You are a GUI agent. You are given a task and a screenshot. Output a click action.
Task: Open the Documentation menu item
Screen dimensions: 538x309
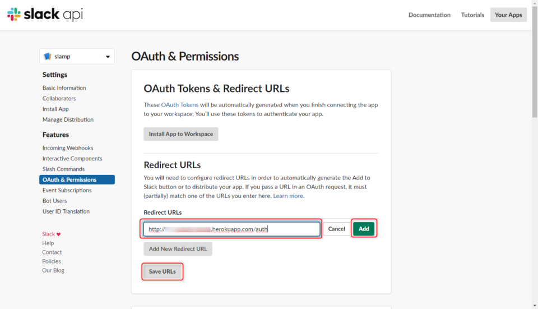[x=429, y=15]
